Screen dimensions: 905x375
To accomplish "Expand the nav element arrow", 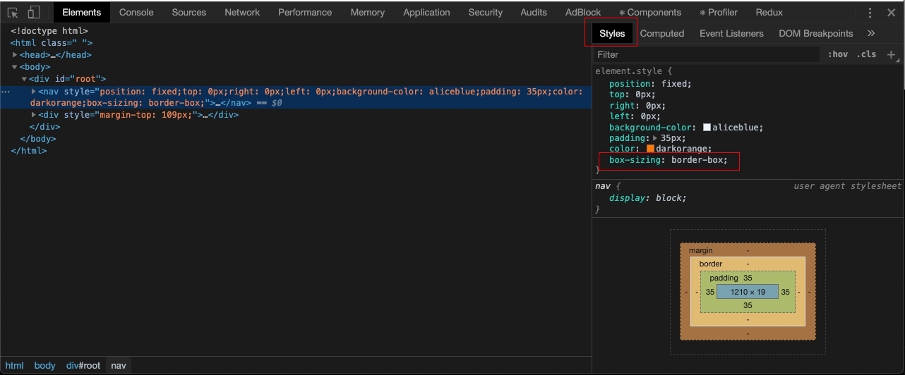I will pos(34,92).
